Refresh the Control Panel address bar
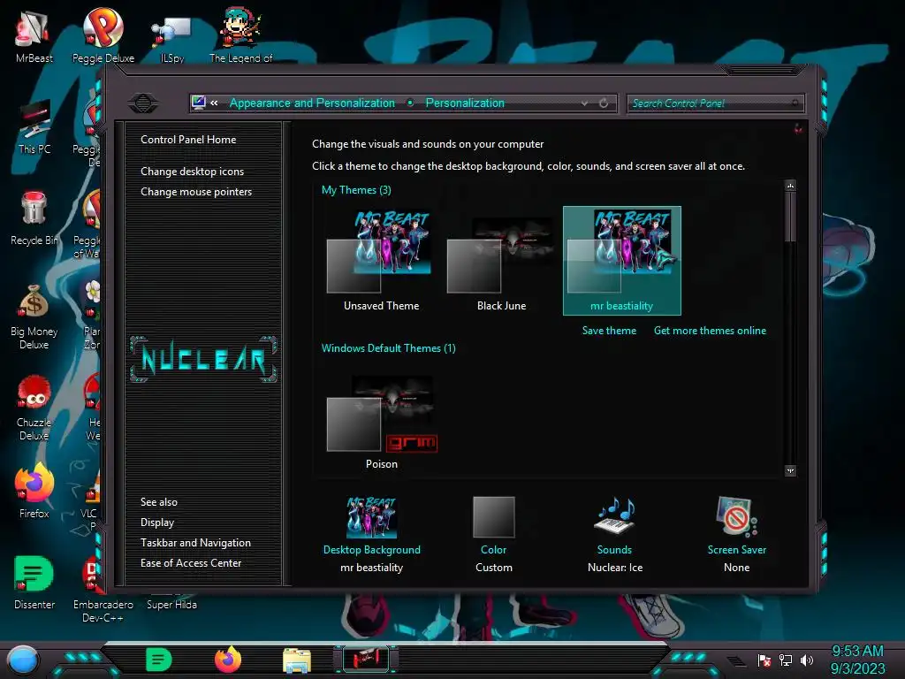905x679 pixels. point(604,103)
